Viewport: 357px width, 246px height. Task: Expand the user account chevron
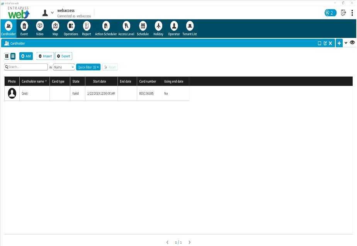[53, 13]
